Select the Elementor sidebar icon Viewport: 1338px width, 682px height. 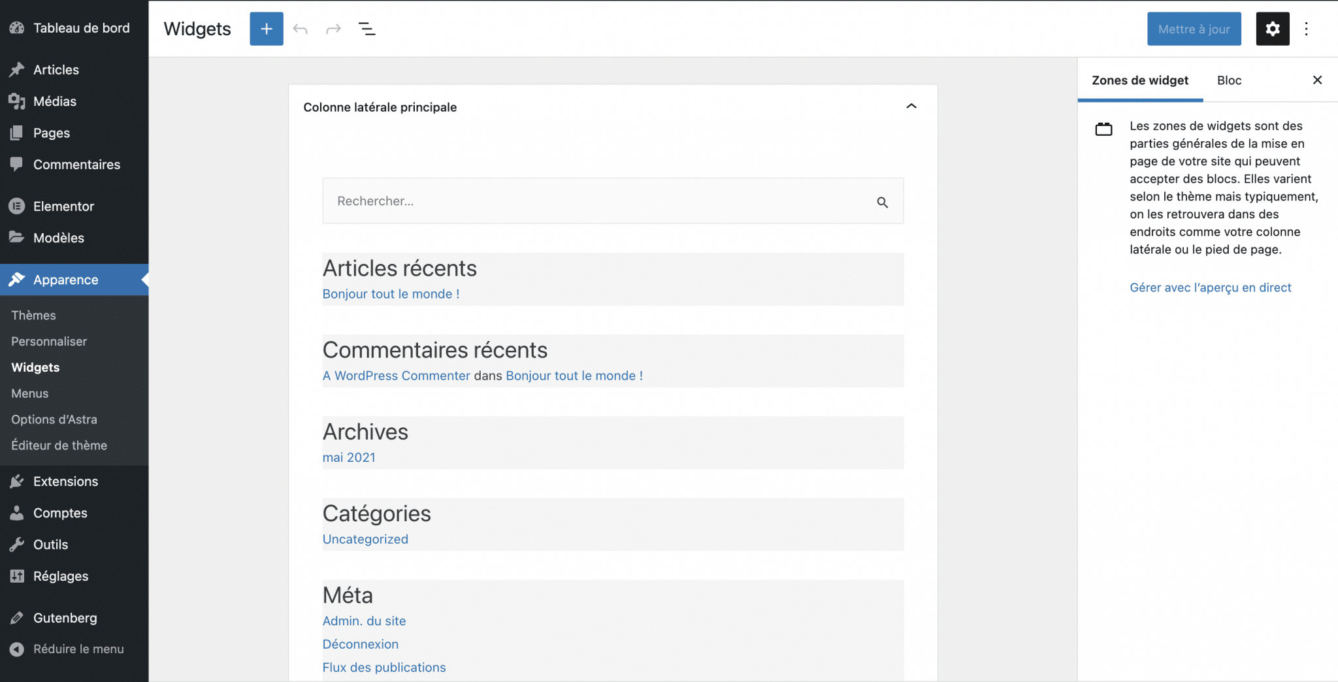point(16,206)
